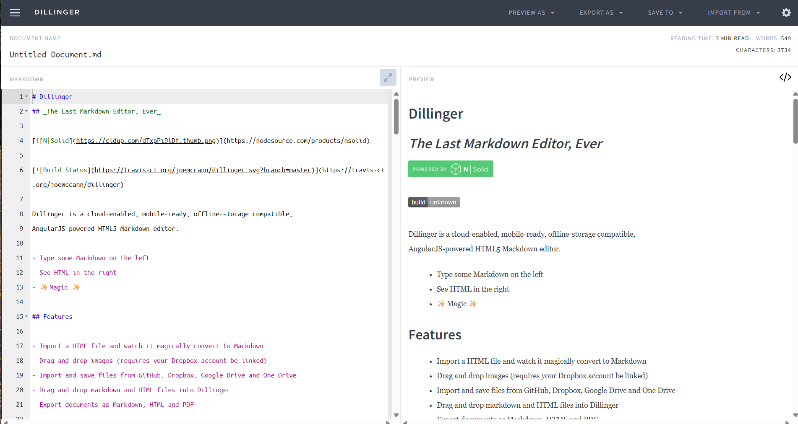Click 'AngularJS-powered HTML5 Markdown editor.' in editor
Screen dimensions: 798x424
click(105, 229)
